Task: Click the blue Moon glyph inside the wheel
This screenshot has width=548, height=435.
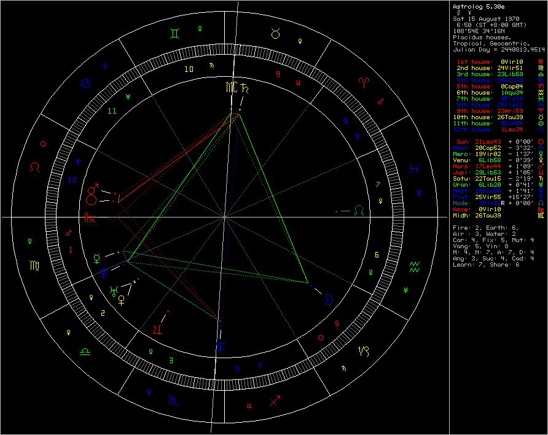Action: coord(330,299)
